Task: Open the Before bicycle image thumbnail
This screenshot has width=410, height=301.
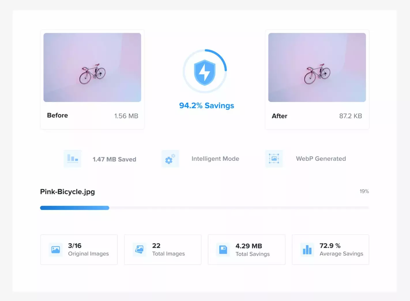Action: click(x=92, y=68)
